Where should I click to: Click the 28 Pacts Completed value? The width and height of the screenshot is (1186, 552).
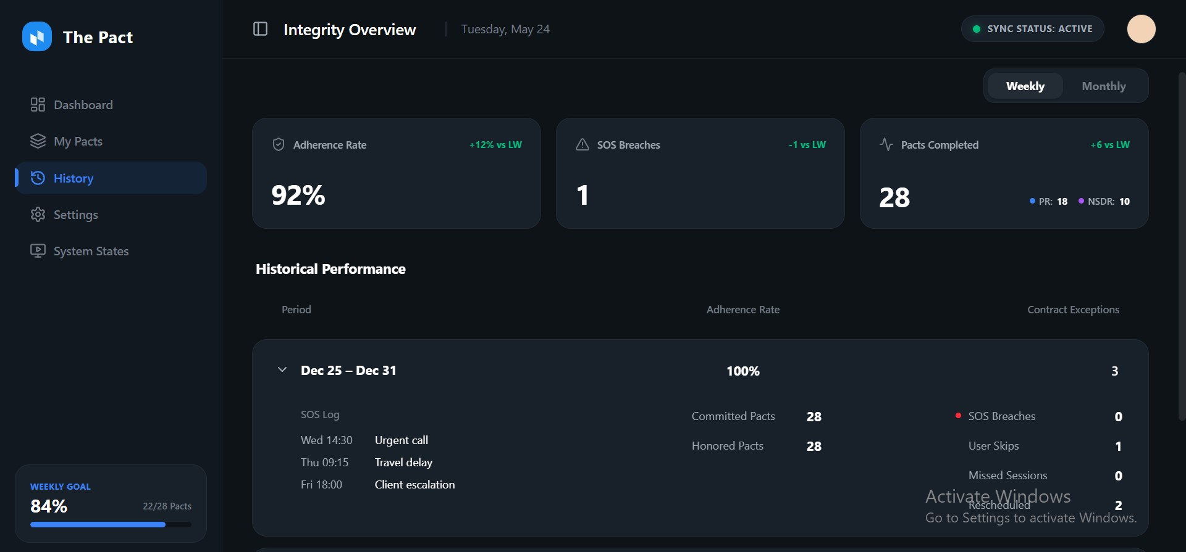[x=894, y=198]
